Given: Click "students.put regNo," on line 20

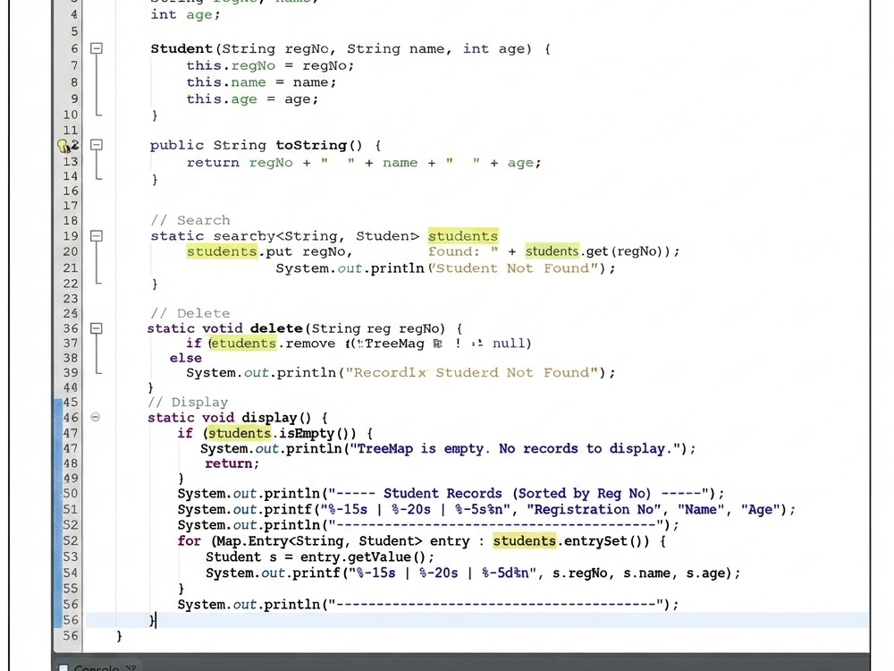Looking at the screenshot, I should [x=269, y=251].
